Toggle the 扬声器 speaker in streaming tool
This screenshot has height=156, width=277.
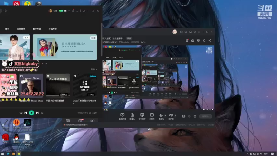click(x=171, y=116)
